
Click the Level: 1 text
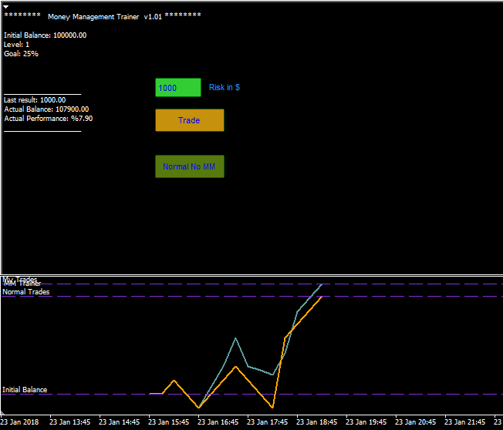pyautogui.click(x=16, y=45)
